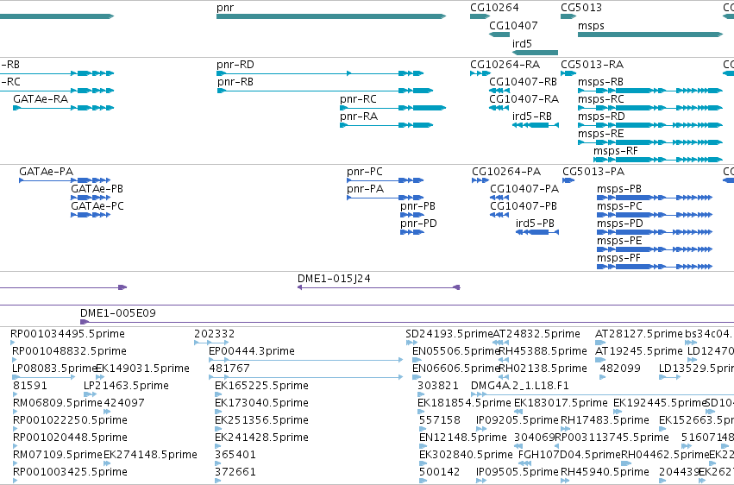
Task: Click the CG5013 gene label
Action: click(x=581, y=8)
